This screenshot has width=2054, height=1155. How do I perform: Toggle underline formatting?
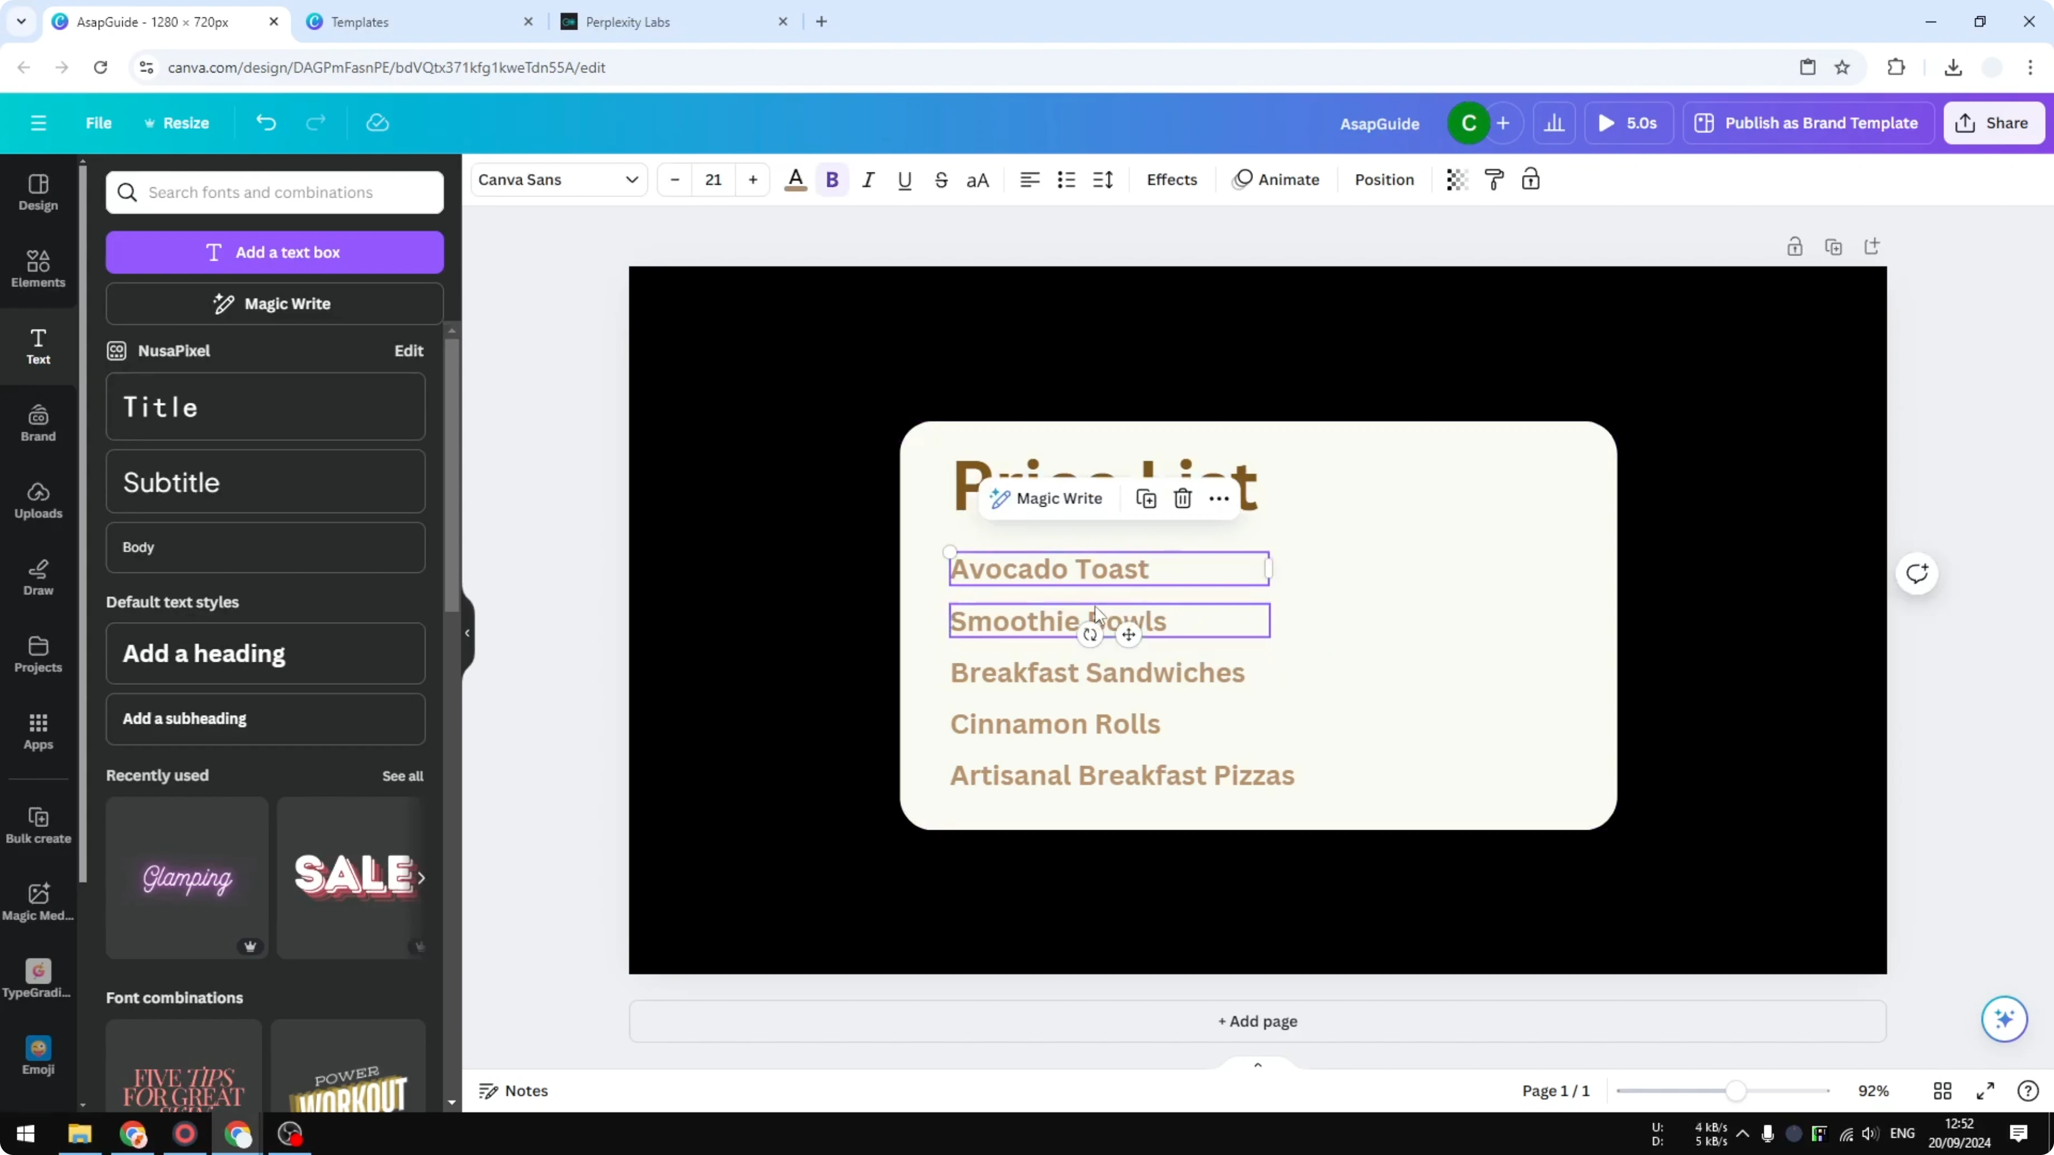click(904, 180)
